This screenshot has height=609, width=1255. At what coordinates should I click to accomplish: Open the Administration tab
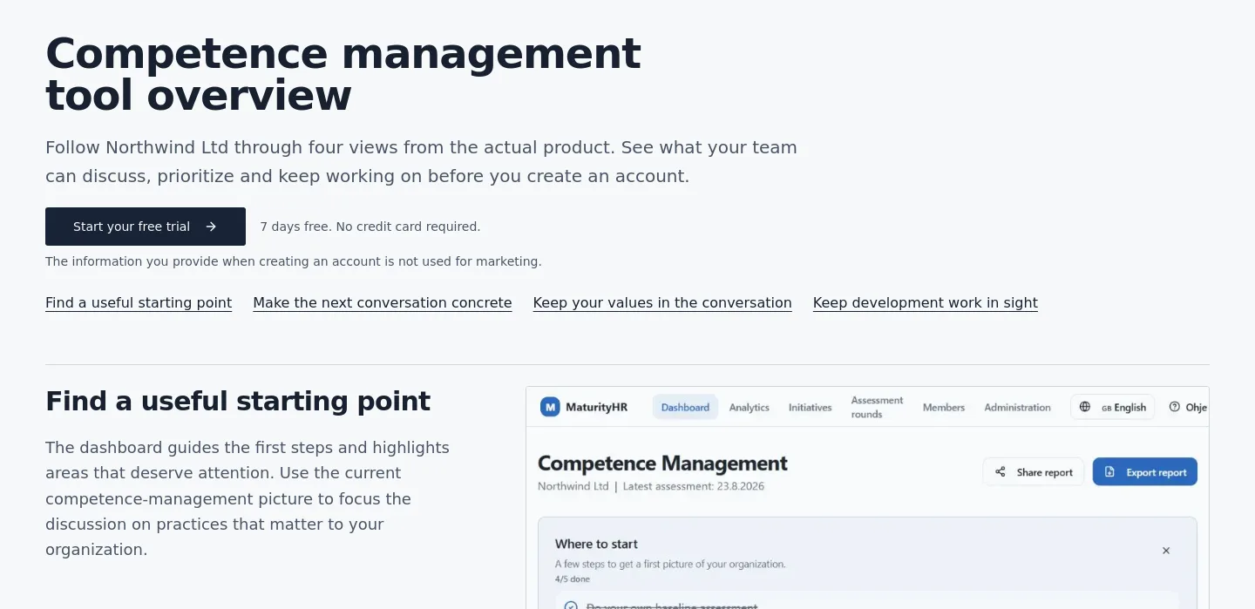click(1018, 407)
